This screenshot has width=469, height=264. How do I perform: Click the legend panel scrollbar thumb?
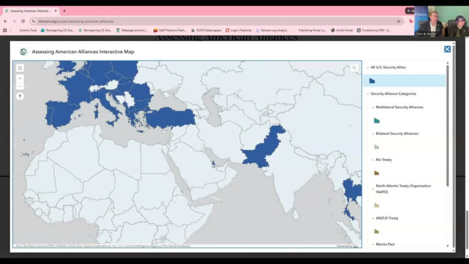click(x=448, y=126)
